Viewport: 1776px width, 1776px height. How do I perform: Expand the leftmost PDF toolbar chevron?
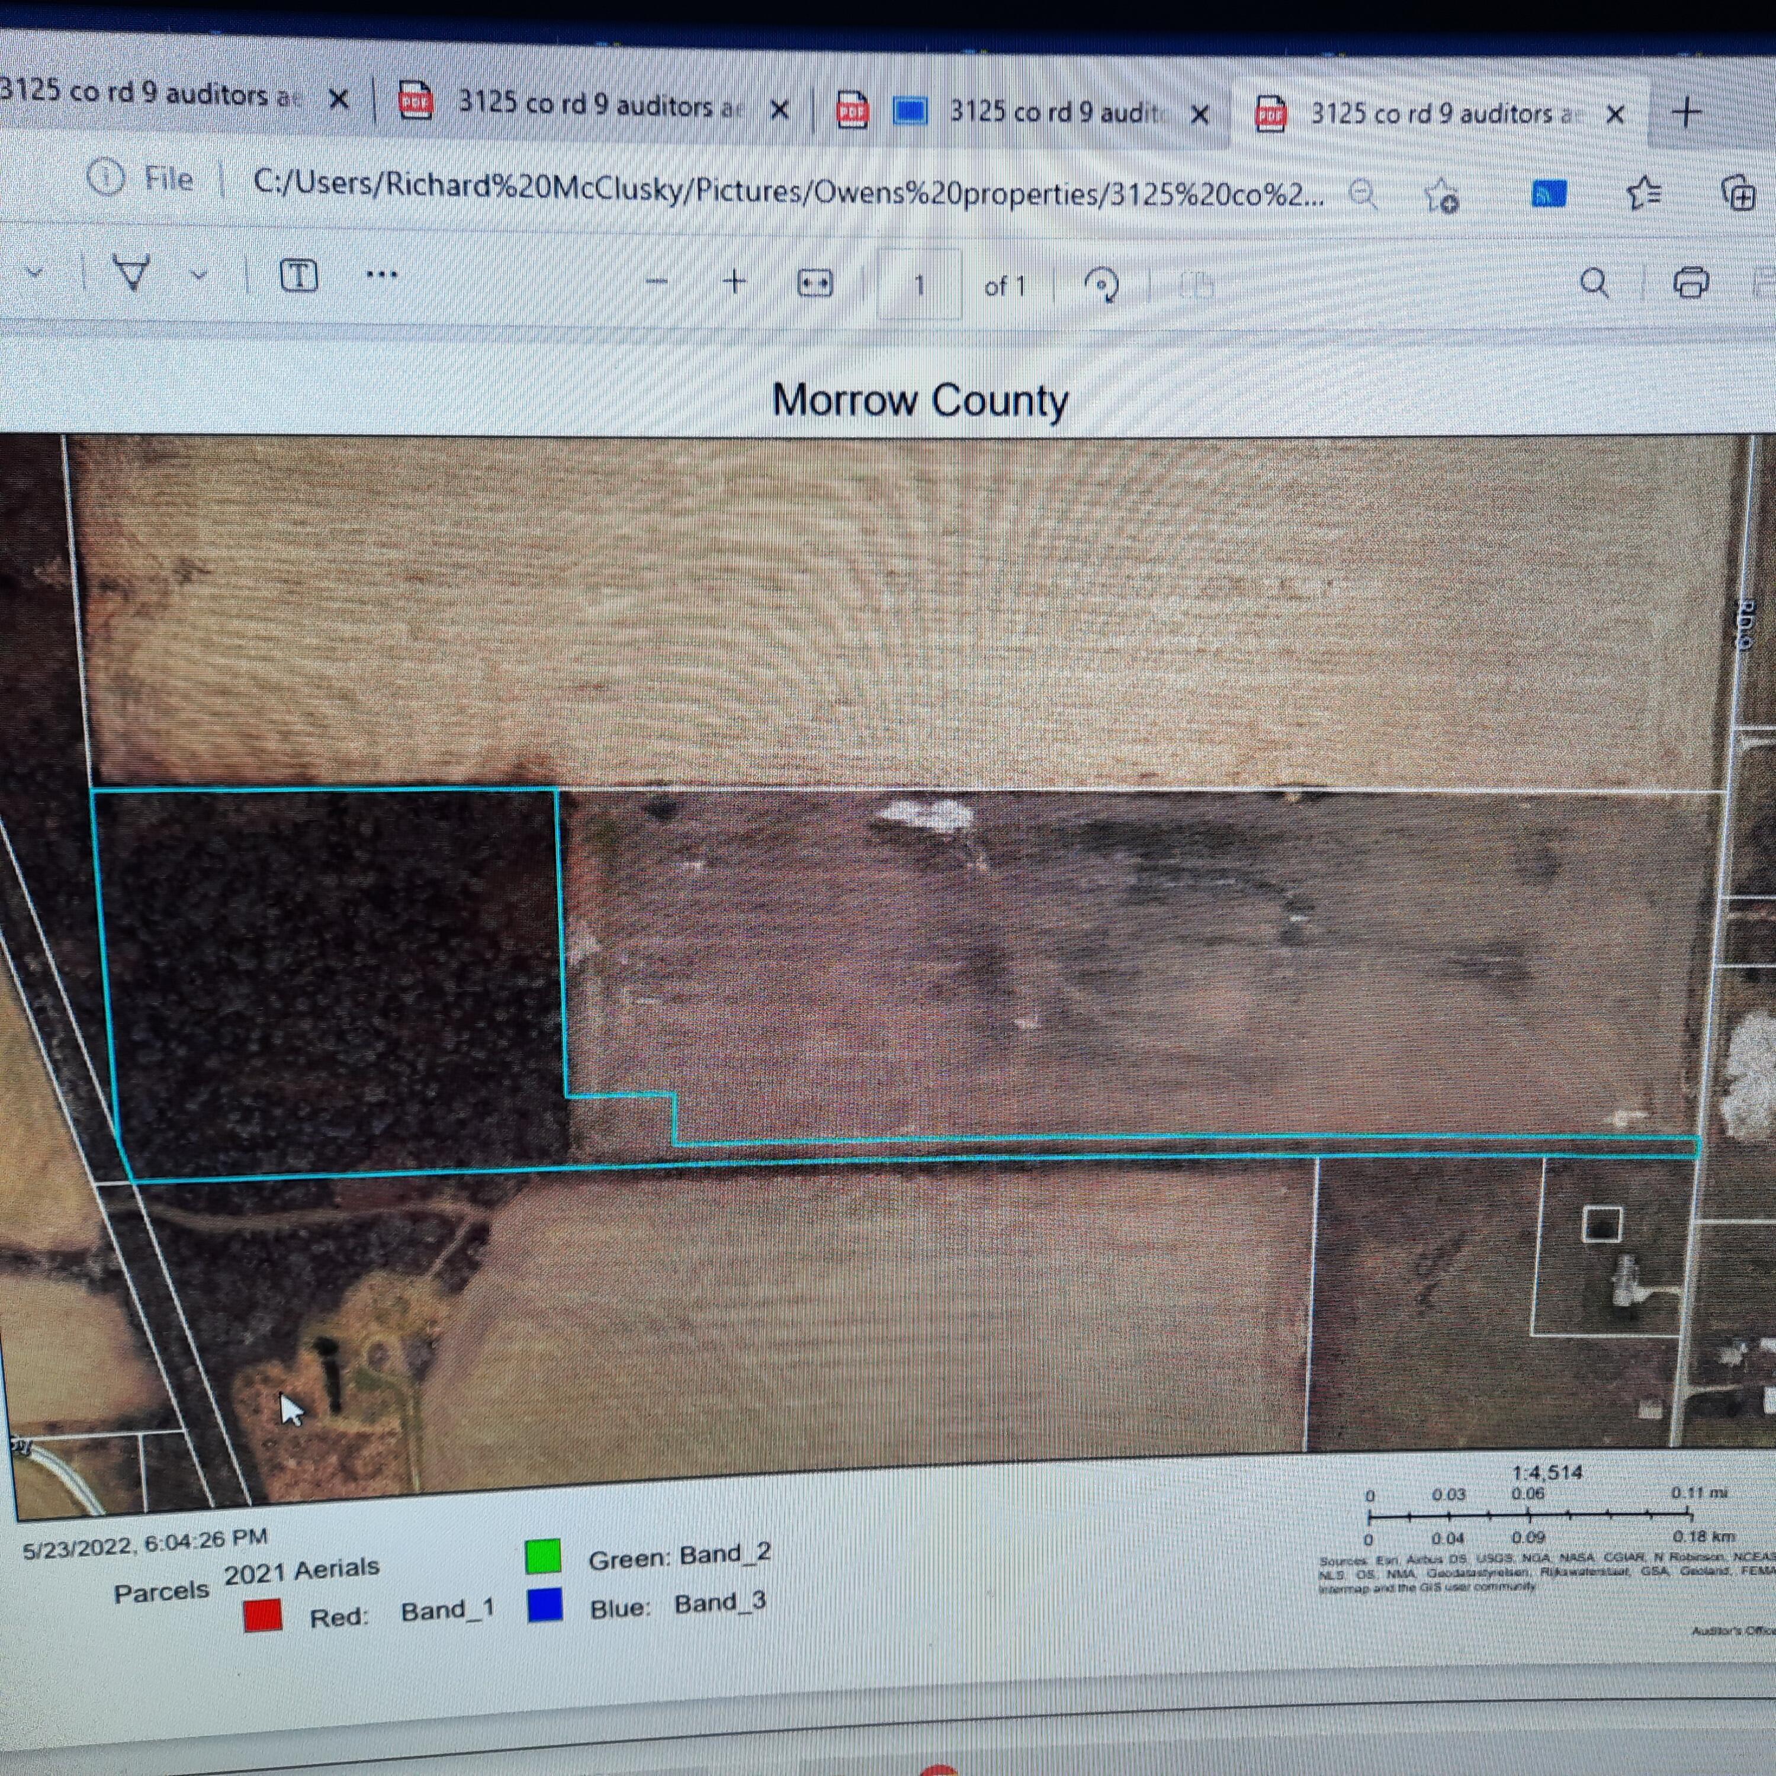click(x=35, y=272)
